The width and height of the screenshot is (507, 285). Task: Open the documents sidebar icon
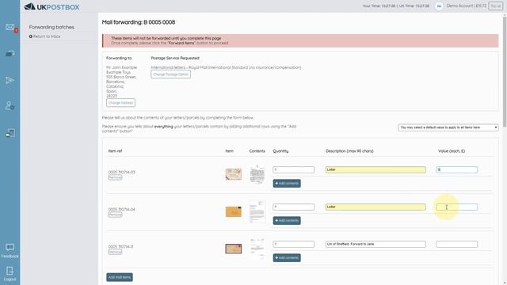[10, 133]
